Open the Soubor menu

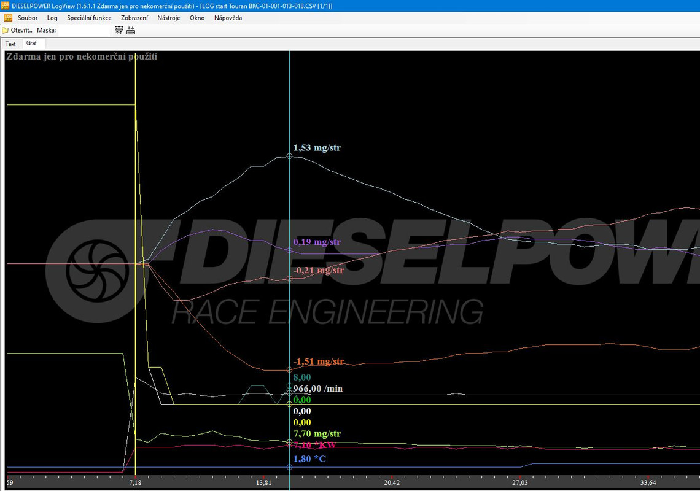(x=28, y=18)
